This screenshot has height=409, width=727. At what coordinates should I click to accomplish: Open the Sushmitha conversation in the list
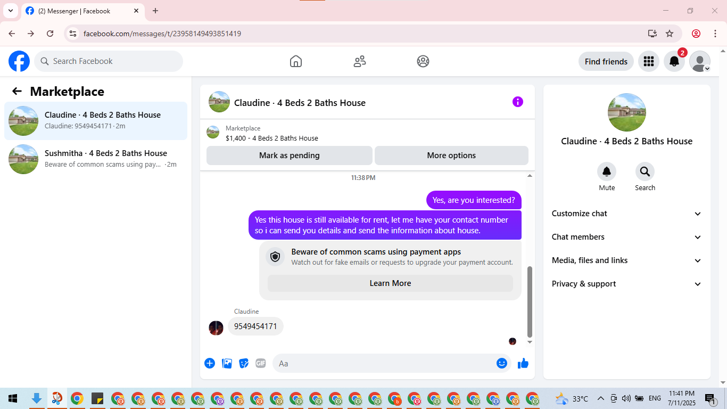click(96, 159)
